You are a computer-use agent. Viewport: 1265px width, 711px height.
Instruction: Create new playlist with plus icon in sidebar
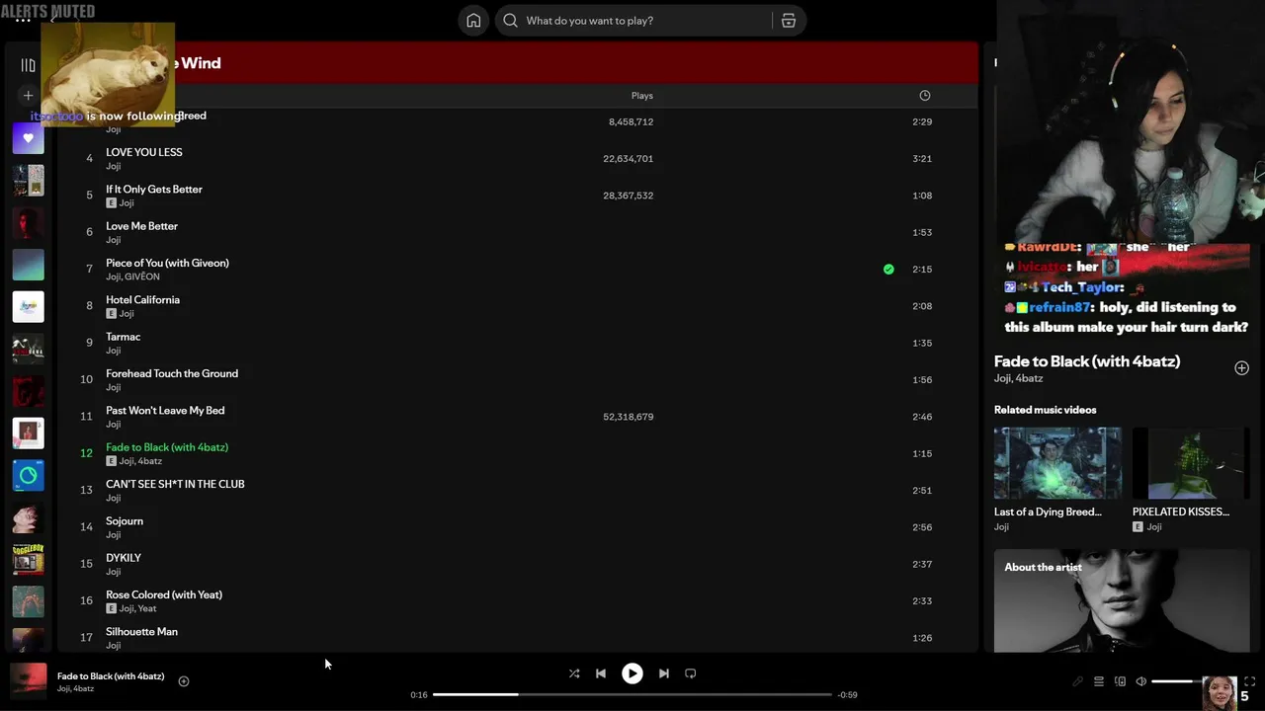pos(28,96)
